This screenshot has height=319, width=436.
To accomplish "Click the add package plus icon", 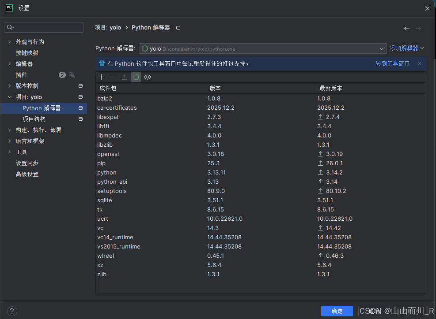I will point(102,77).
